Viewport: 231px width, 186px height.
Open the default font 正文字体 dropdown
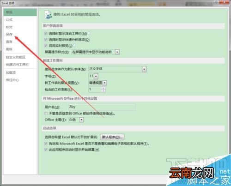(x=144, y=69)
